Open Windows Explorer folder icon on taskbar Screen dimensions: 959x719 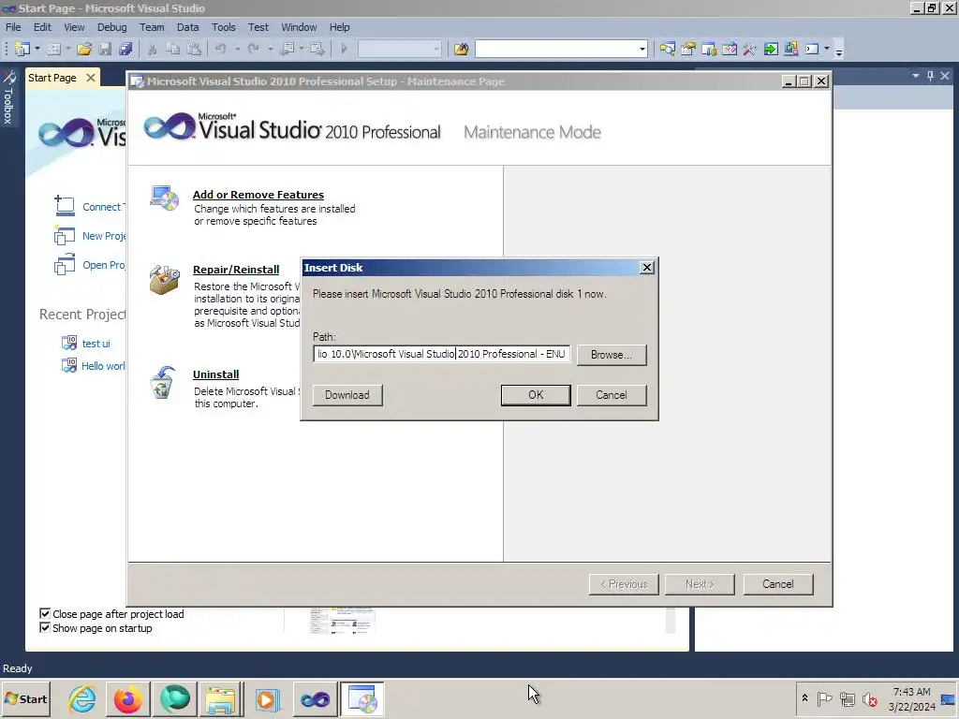click(x=221, y=699)
